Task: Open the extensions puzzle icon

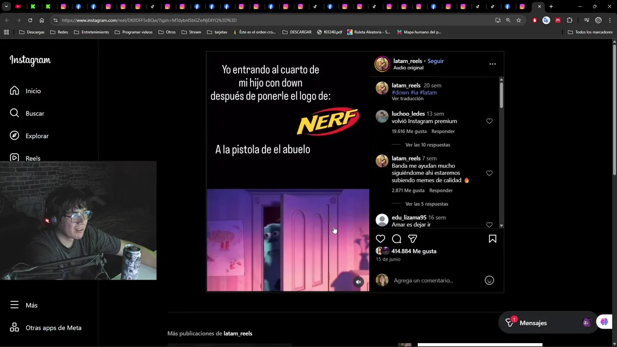Action: 570,20
